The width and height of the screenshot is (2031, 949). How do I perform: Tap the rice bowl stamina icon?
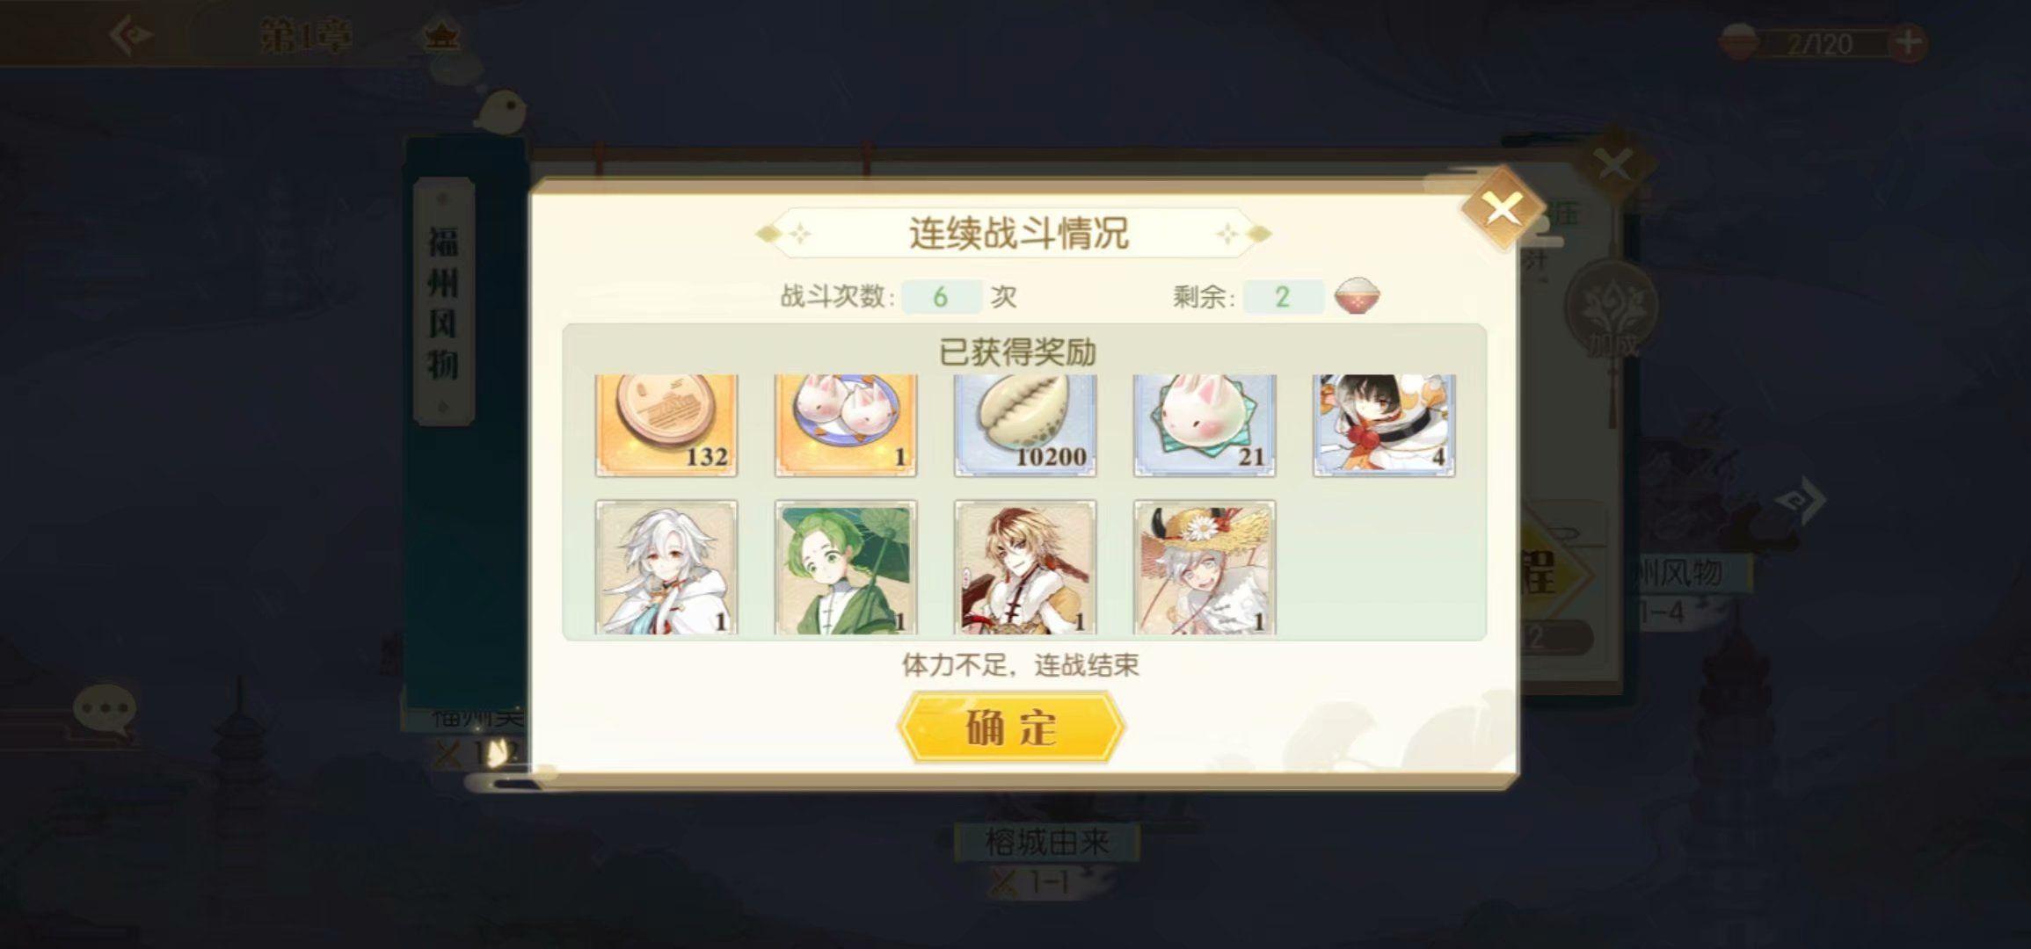tap(1357, 296)
